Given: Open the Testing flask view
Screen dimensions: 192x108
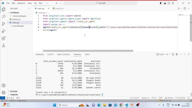Looking at the screenshot, I should 4,45.
